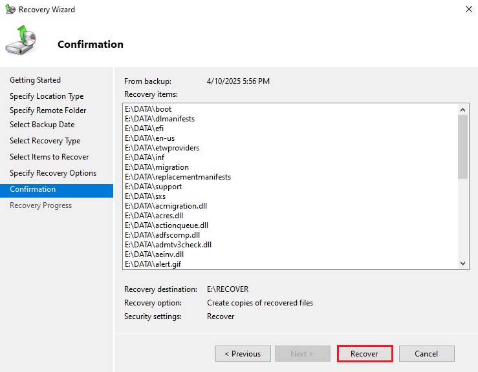Go to Specify Remote Folder step
The image size is (478, 372).
(x=48, y=110)
